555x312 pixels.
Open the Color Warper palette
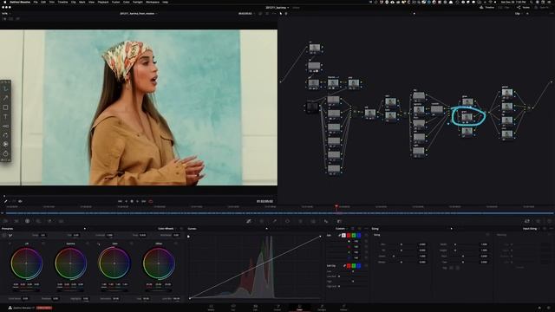(x=262, y=221)
